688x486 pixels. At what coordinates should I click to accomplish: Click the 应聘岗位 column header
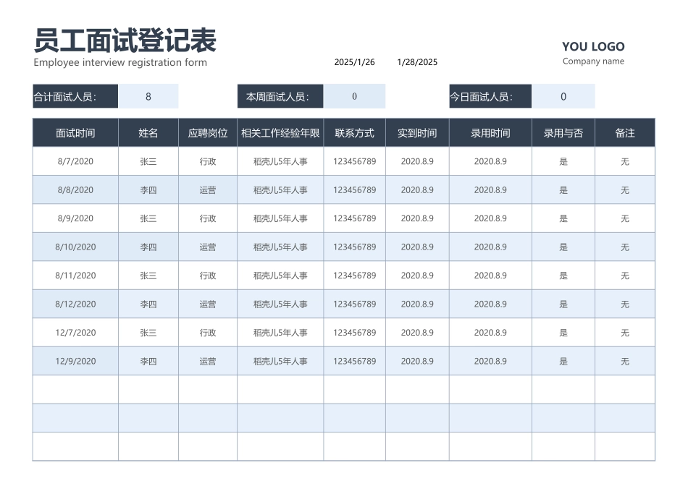point(207,132)
